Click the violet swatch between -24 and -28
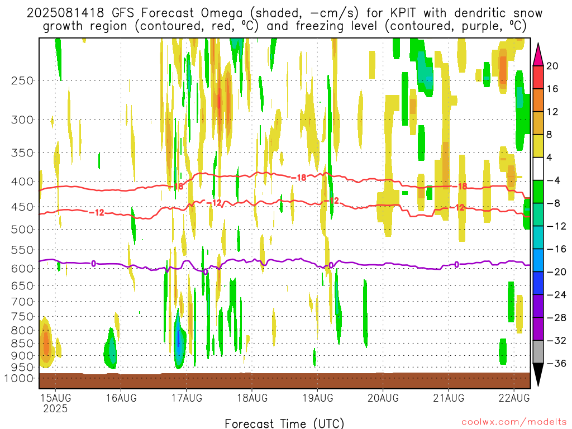 click(538, 306)
